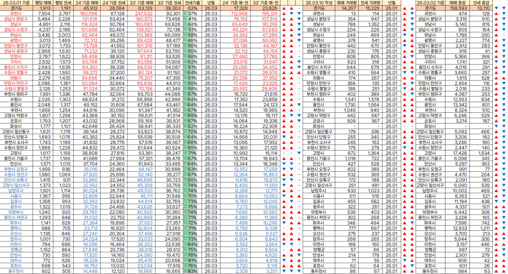Screen dimensions: 508x274
Task: Select the cell showing 155,331
Action: click(265, 14)
